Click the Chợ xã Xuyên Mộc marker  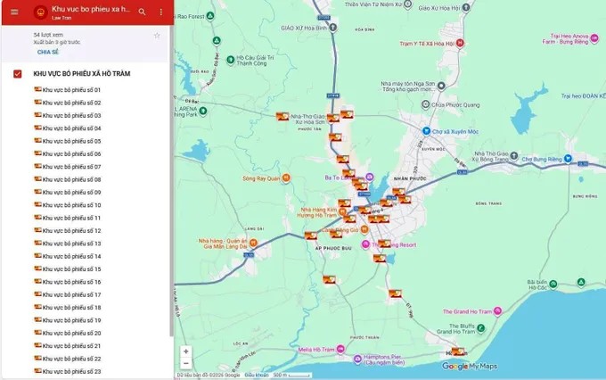(425, 131)
